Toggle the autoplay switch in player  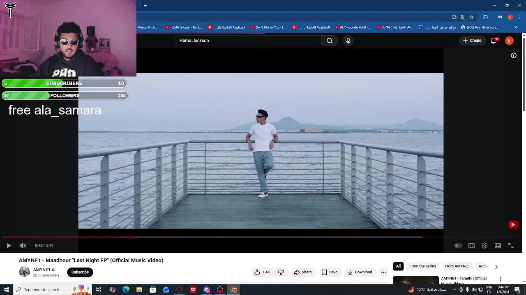pyautogui.click(x=458, y=245)
